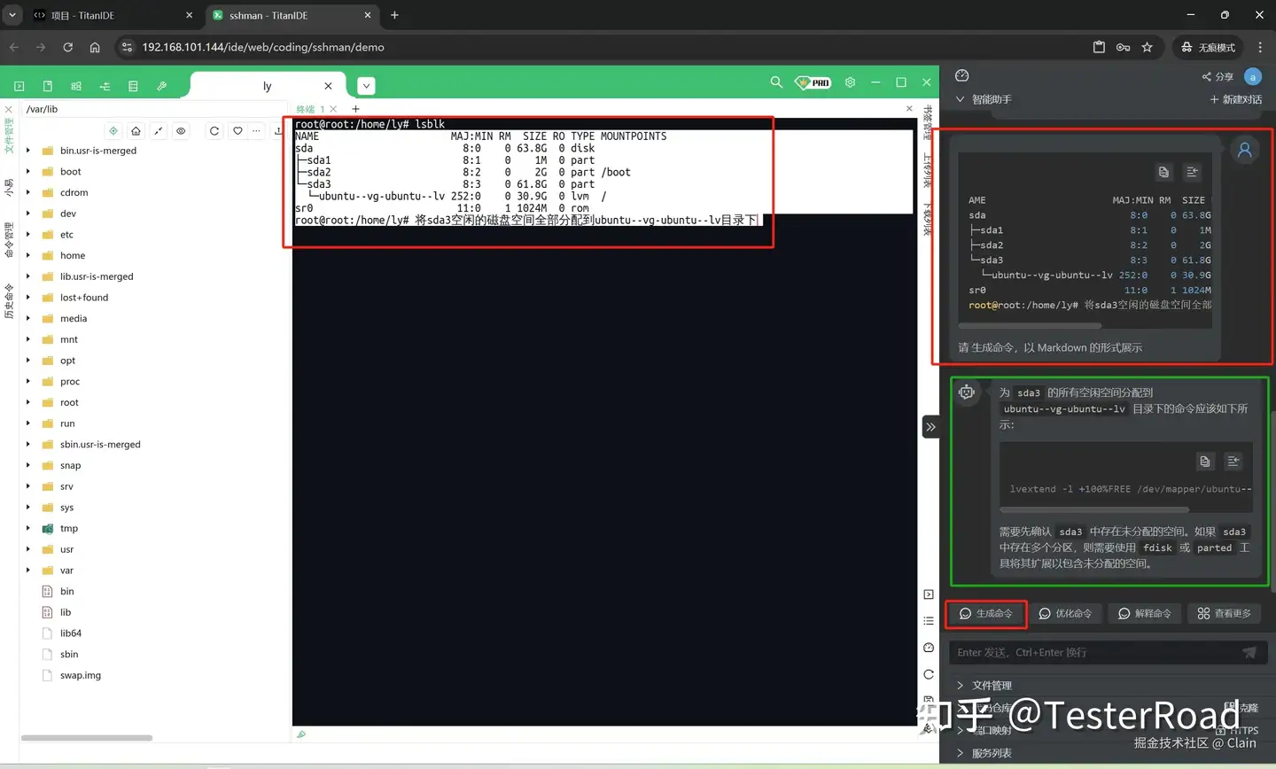Start a new chat with 新建对话

[x=1236, y=99]
